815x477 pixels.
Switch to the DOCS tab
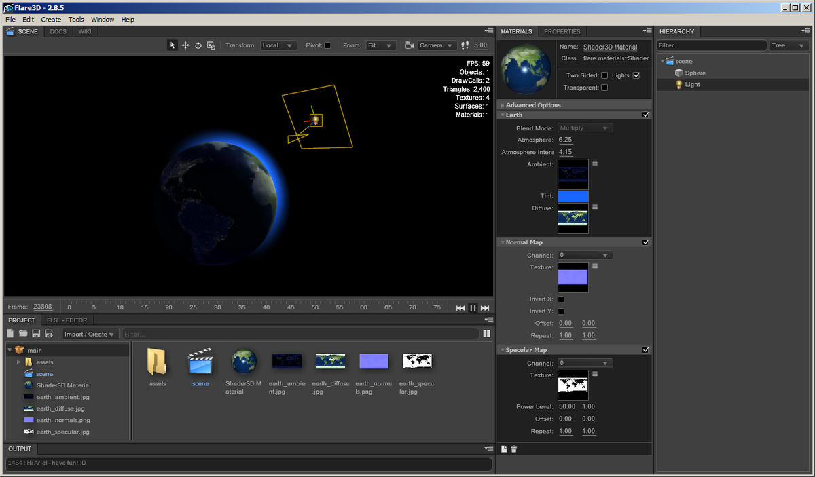point(58,31)
